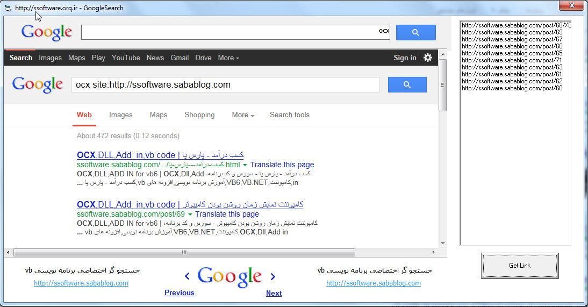Click the top blue search magnifier button
The image size is (588, 307).
click(x=415, y=33)
